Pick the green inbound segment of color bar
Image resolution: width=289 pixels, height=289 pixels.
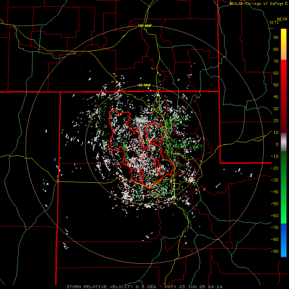point(284,188)
